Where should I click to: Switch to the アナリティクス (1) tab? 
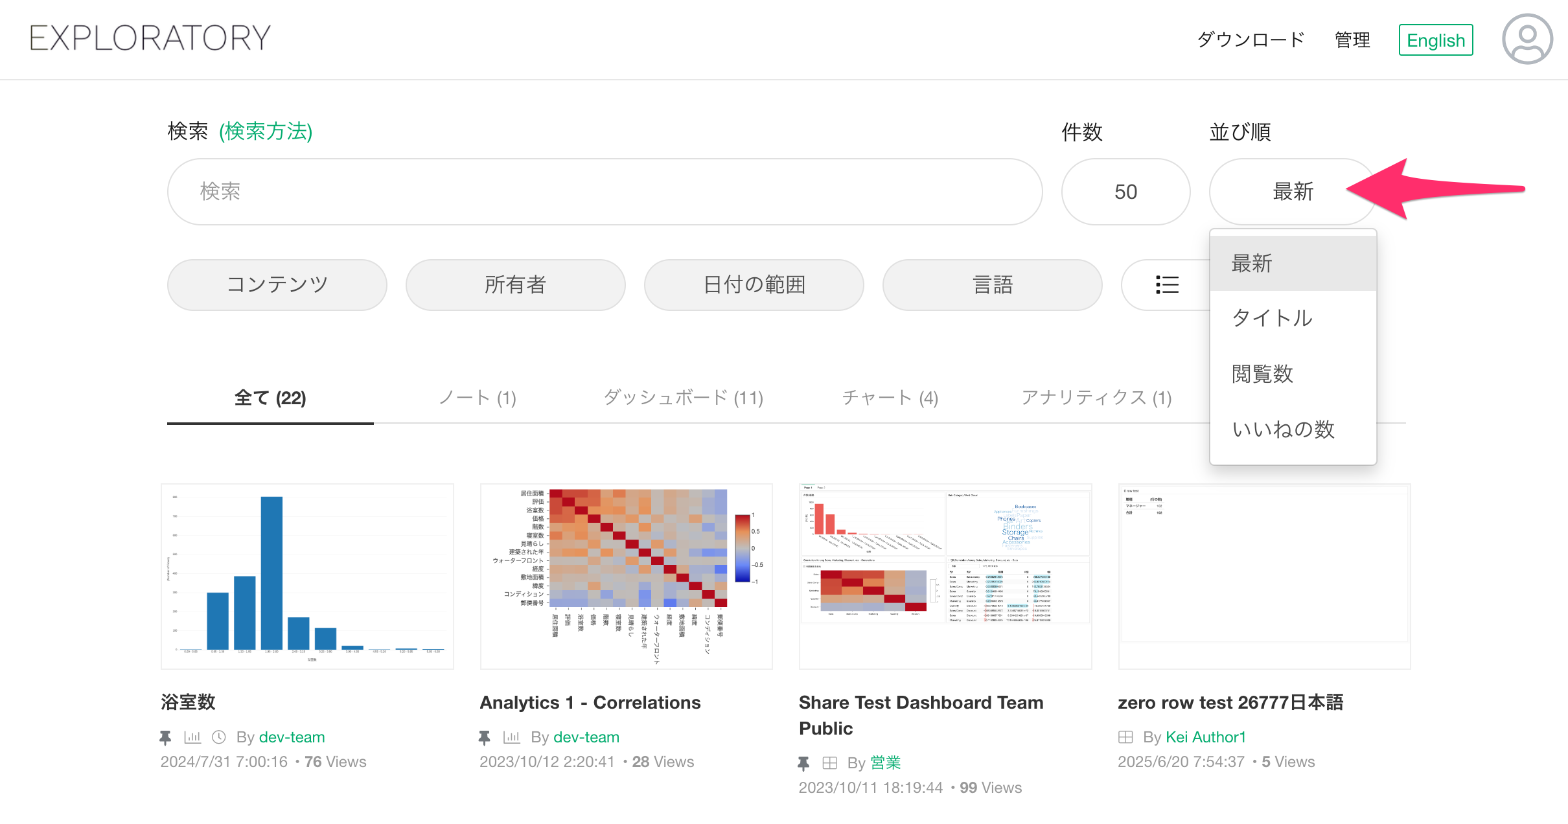[x=1097, y=398]
